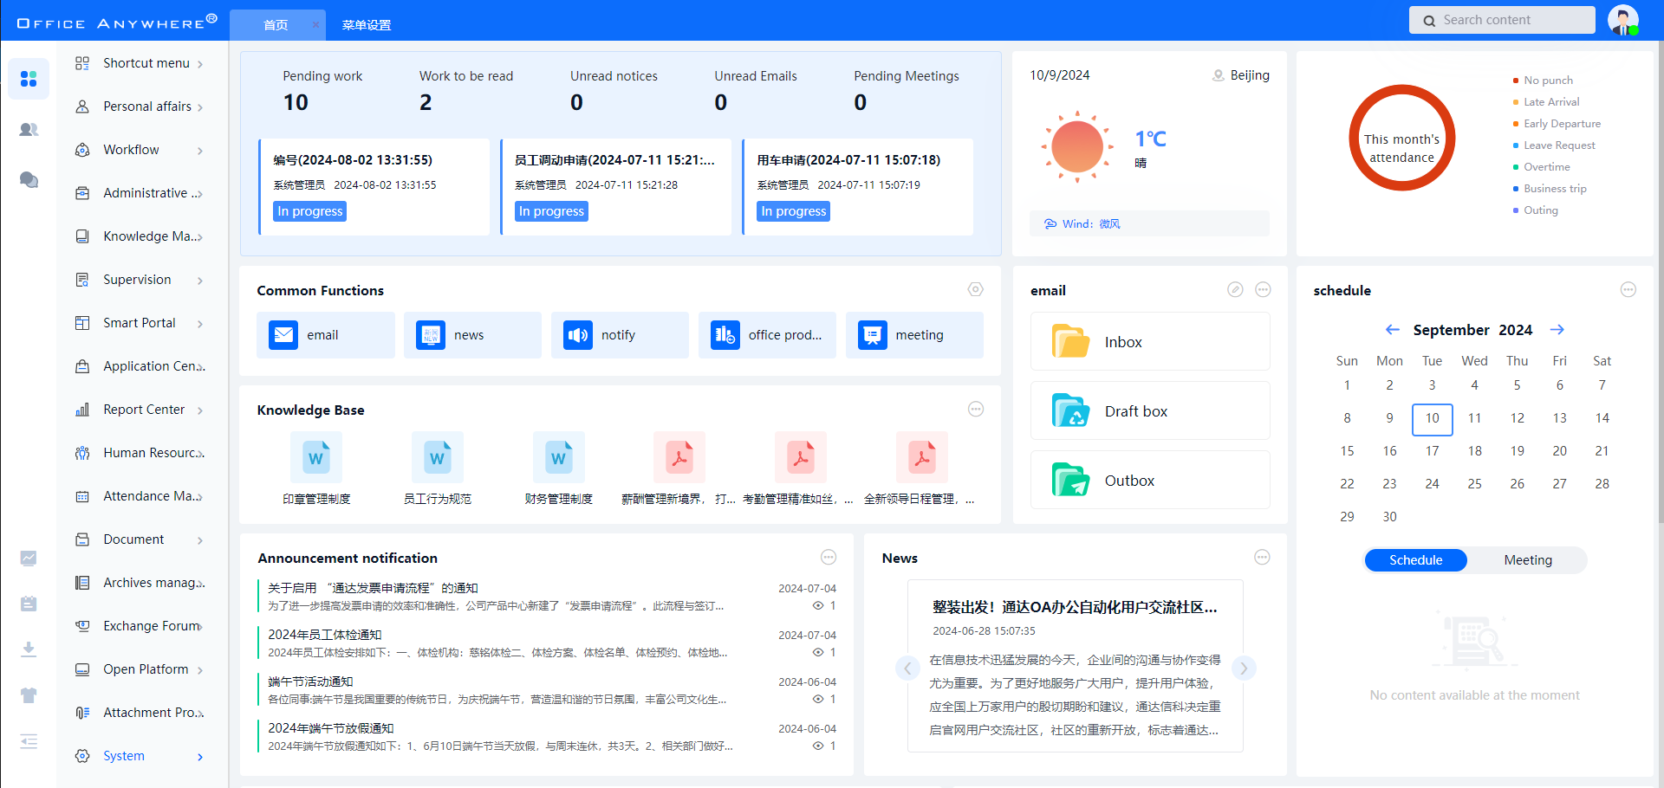Click the notify speaker icon
The width and height of the screenshot is (1664, 788).
click(577, 335)
